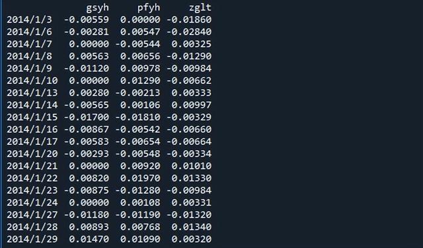Image resolution: width=423 pixels, height=248 pixels.
Task: Click pfyh value 0.01970
Action: [140, 178]
